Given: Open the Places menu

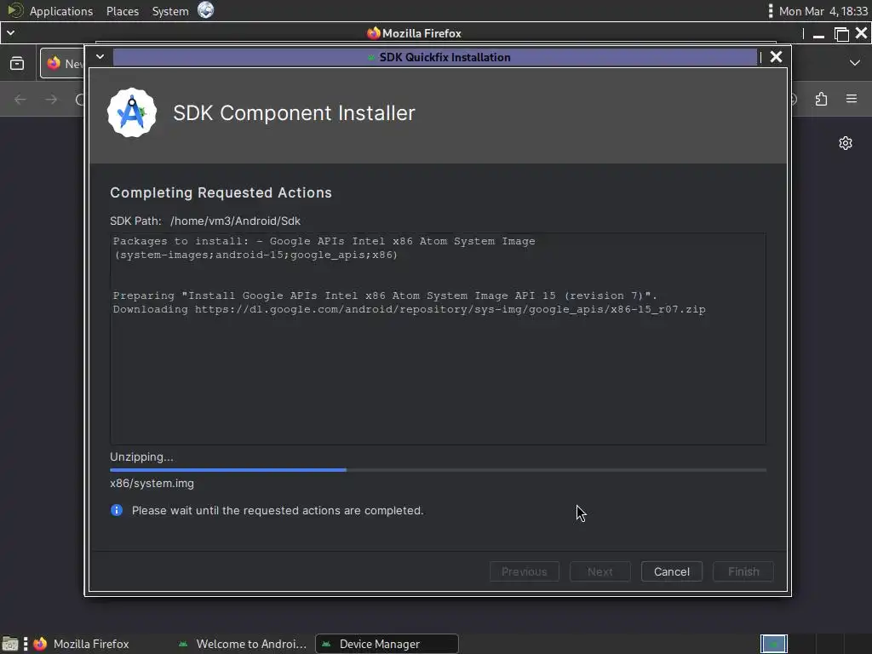Looking at the screenshot, I should point(123,11).
